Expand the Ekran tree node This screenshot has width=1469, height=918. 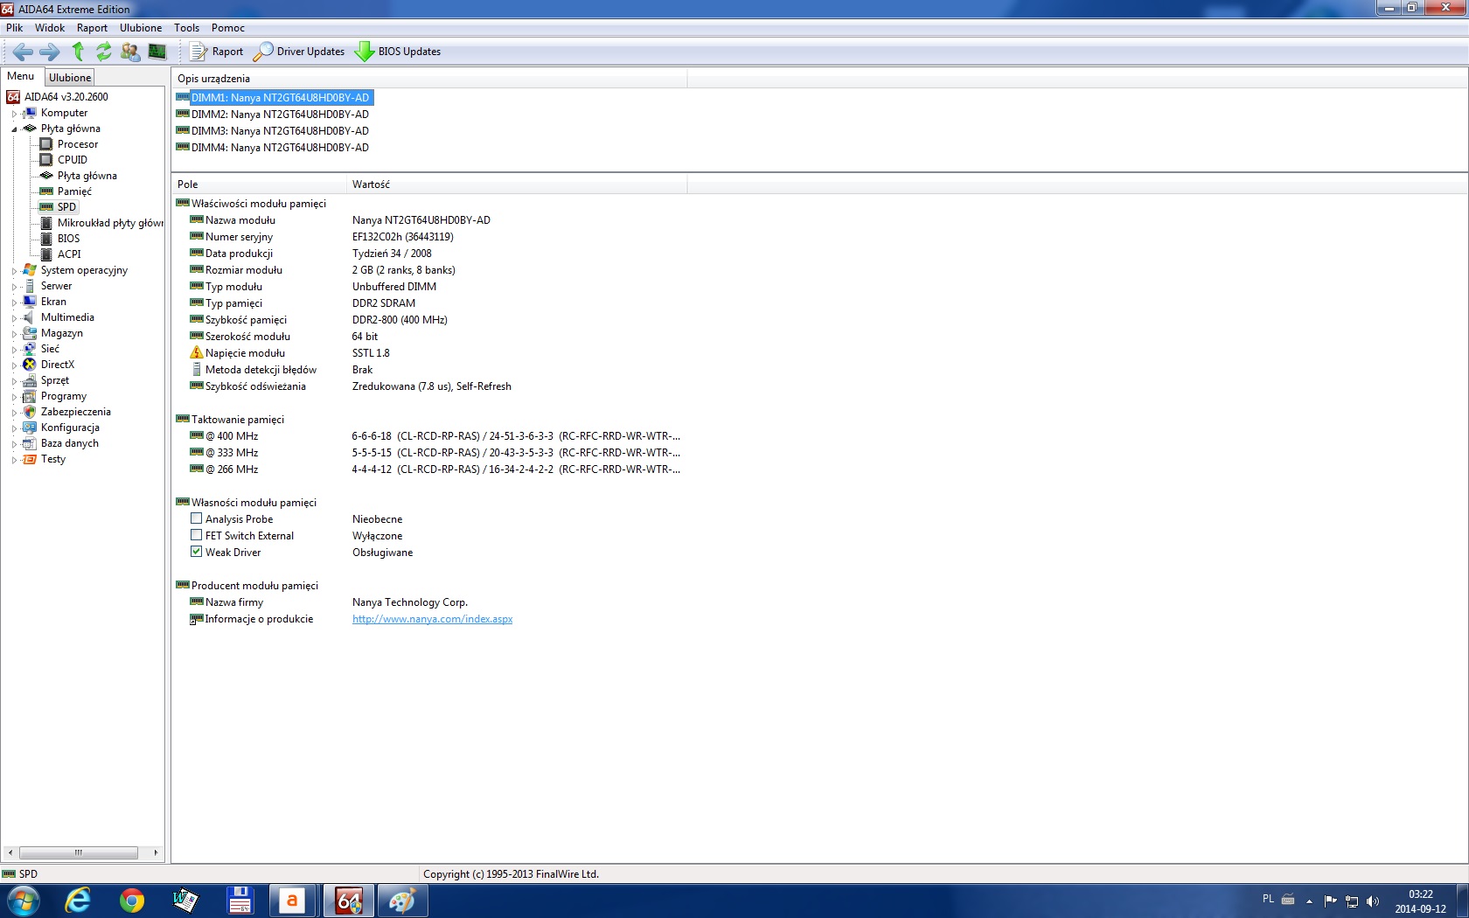tap(14, 303)
